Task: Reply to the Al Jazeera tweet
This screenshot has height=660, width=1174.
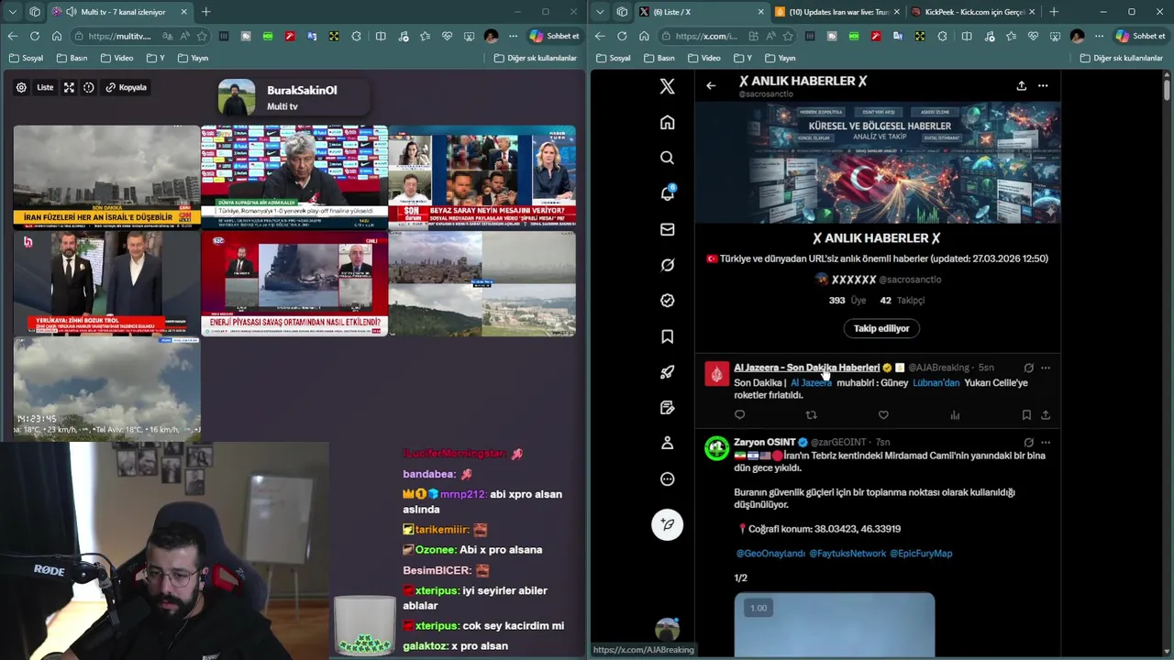Action: point(740,415)
